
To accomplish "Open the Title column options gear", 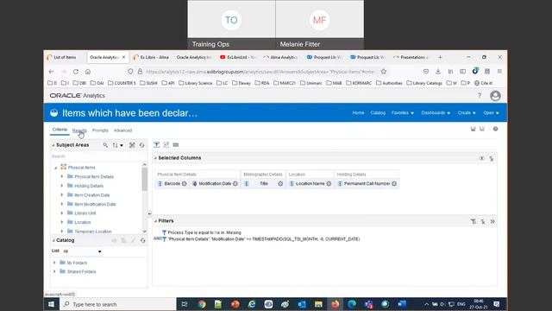I will [280, 184].
